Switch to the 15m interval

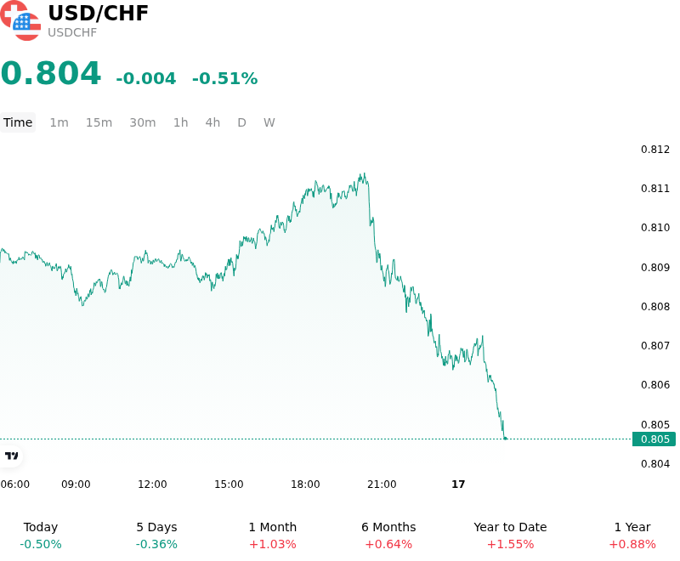coord(99,122)
